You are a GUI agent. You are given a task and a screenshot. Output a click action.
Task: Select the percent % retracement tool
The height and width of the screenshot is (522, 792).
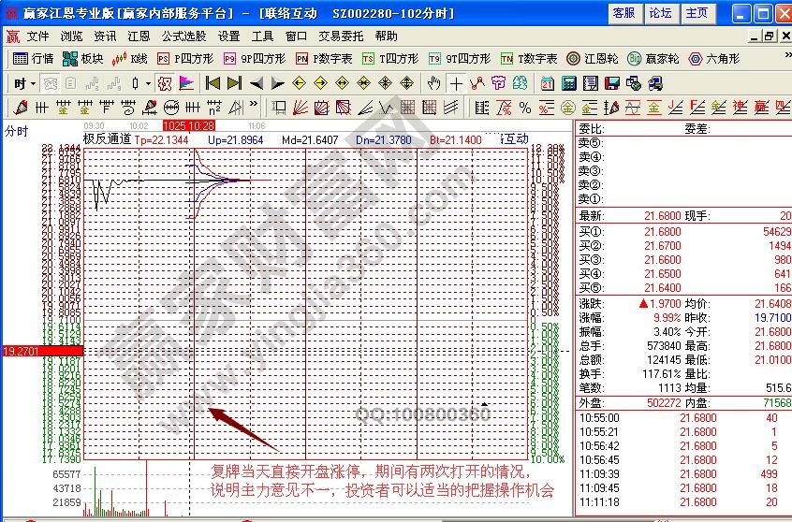[525, 108]
